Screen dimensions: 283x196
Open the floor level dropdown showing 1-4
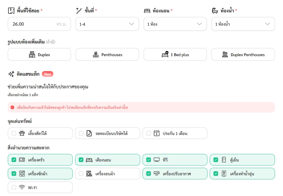pyautogui.click(x=107, y=24)
